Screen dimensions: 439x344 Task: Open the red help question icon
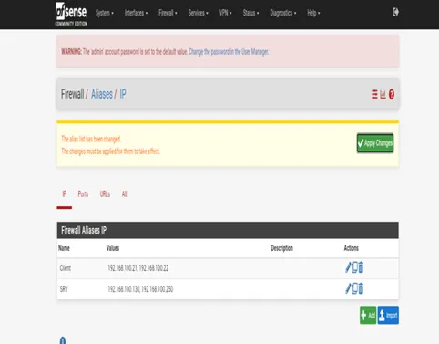[x=392, y=94]
